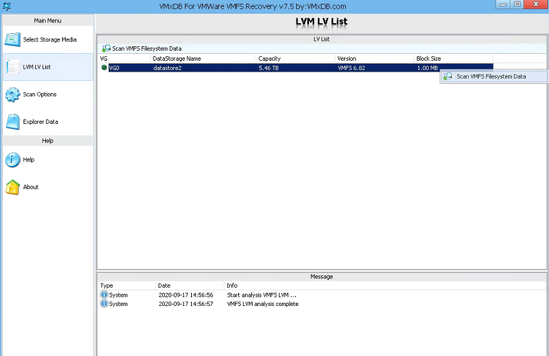Sort by the Block Size column header

coord(453,58)
